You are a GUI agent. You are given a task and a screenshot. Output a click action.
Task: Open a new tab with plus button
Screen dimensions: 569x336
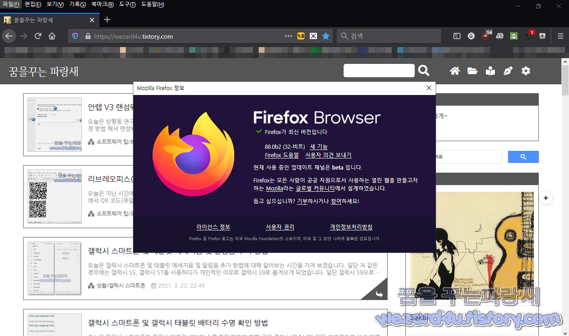click(107, 20)
